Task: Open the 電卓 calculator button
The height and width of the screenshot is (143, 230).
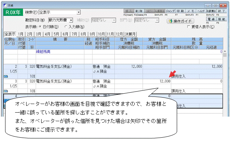Action: tap(211, 19)
